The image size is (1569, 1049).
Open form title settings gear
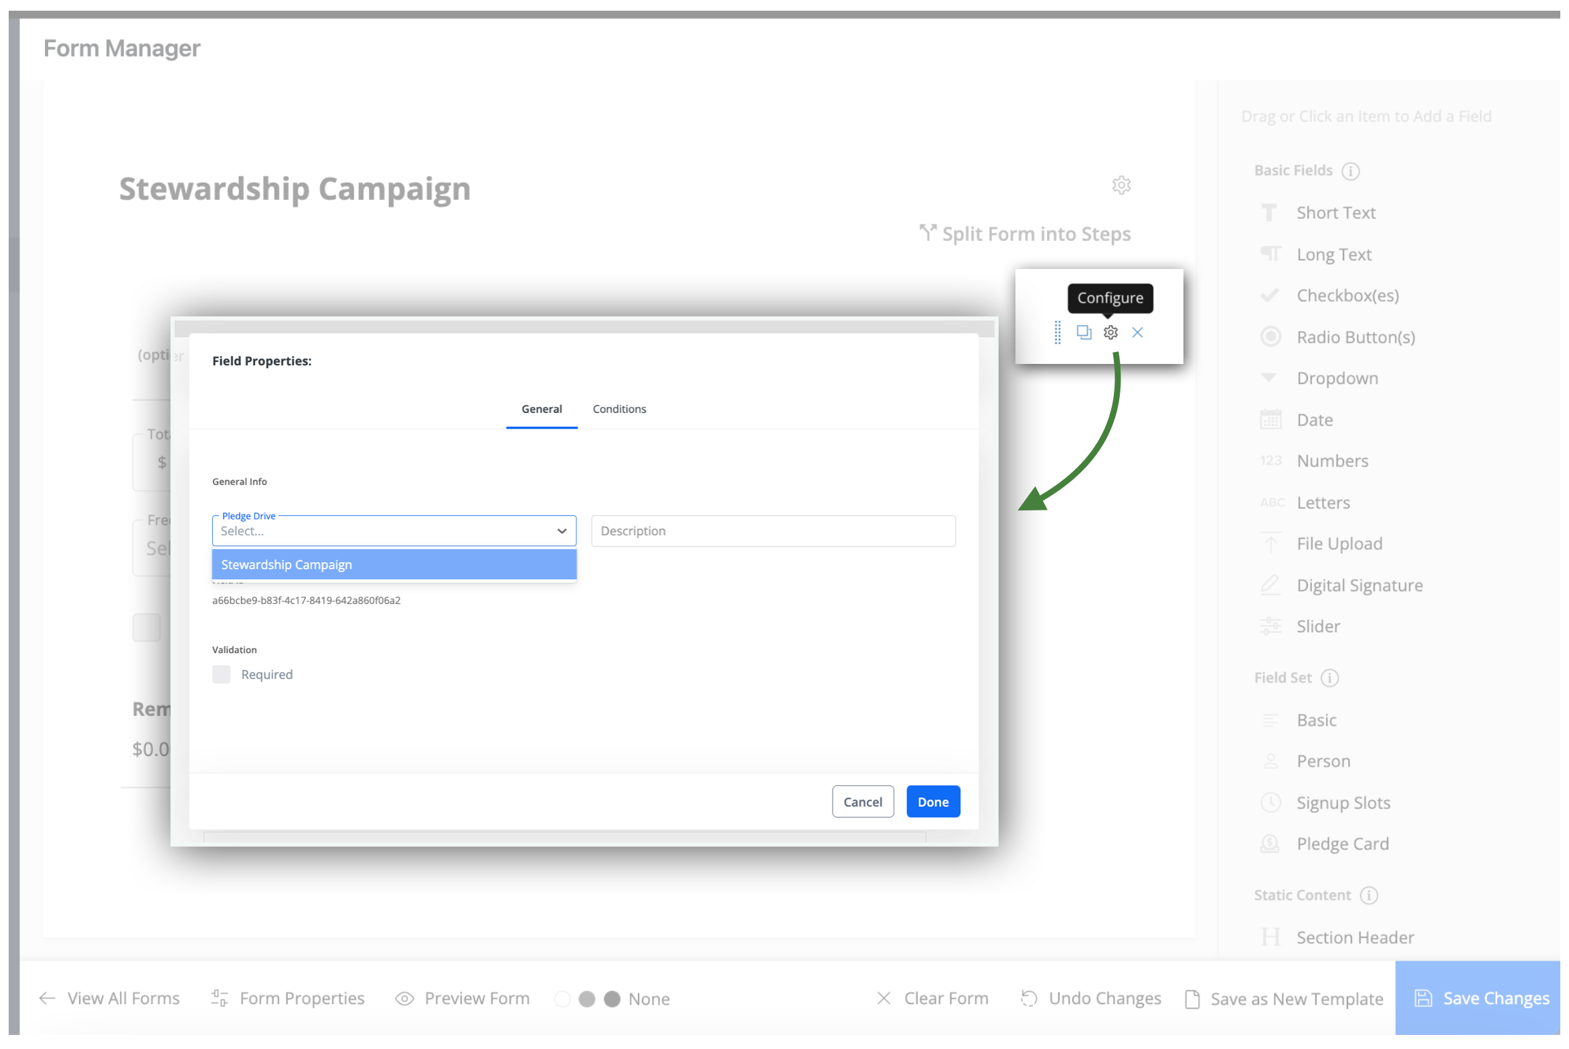coord(1121,185)
